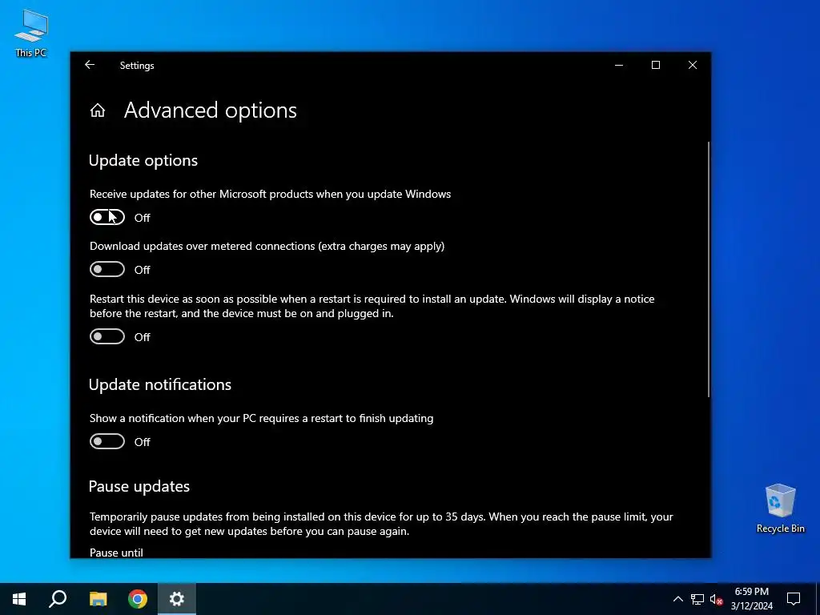Launch File Explorer from taskbar
Image resolution: width=820 pixels, height=615 pixels.
point(98,599)
